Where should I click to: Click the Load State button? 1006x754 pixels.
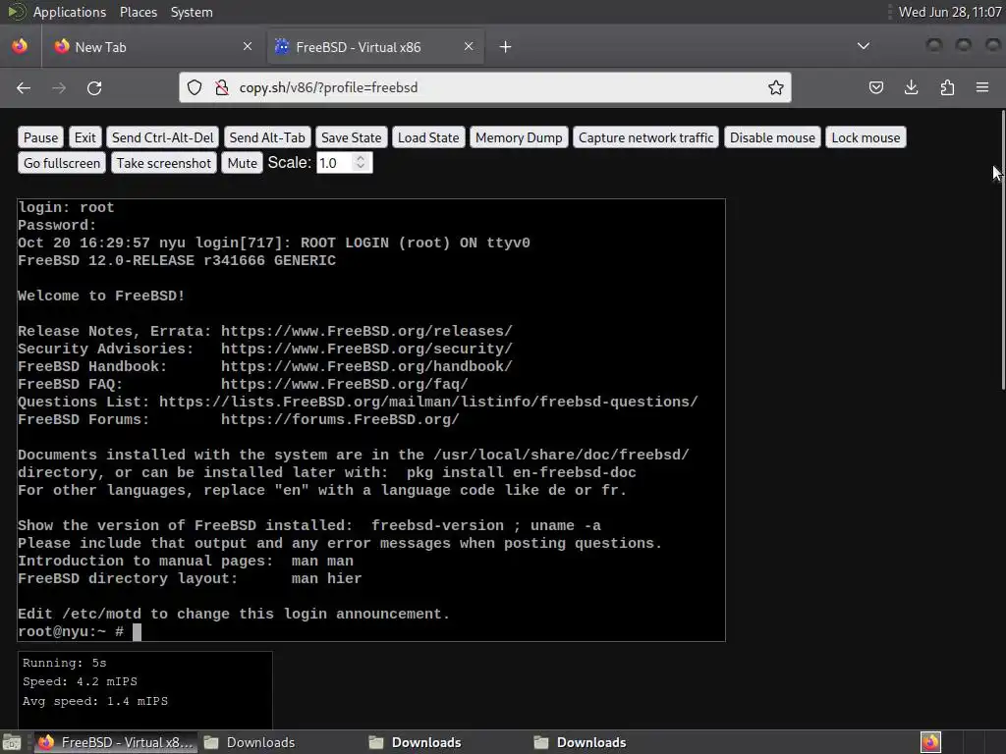(x=428, y=137)
